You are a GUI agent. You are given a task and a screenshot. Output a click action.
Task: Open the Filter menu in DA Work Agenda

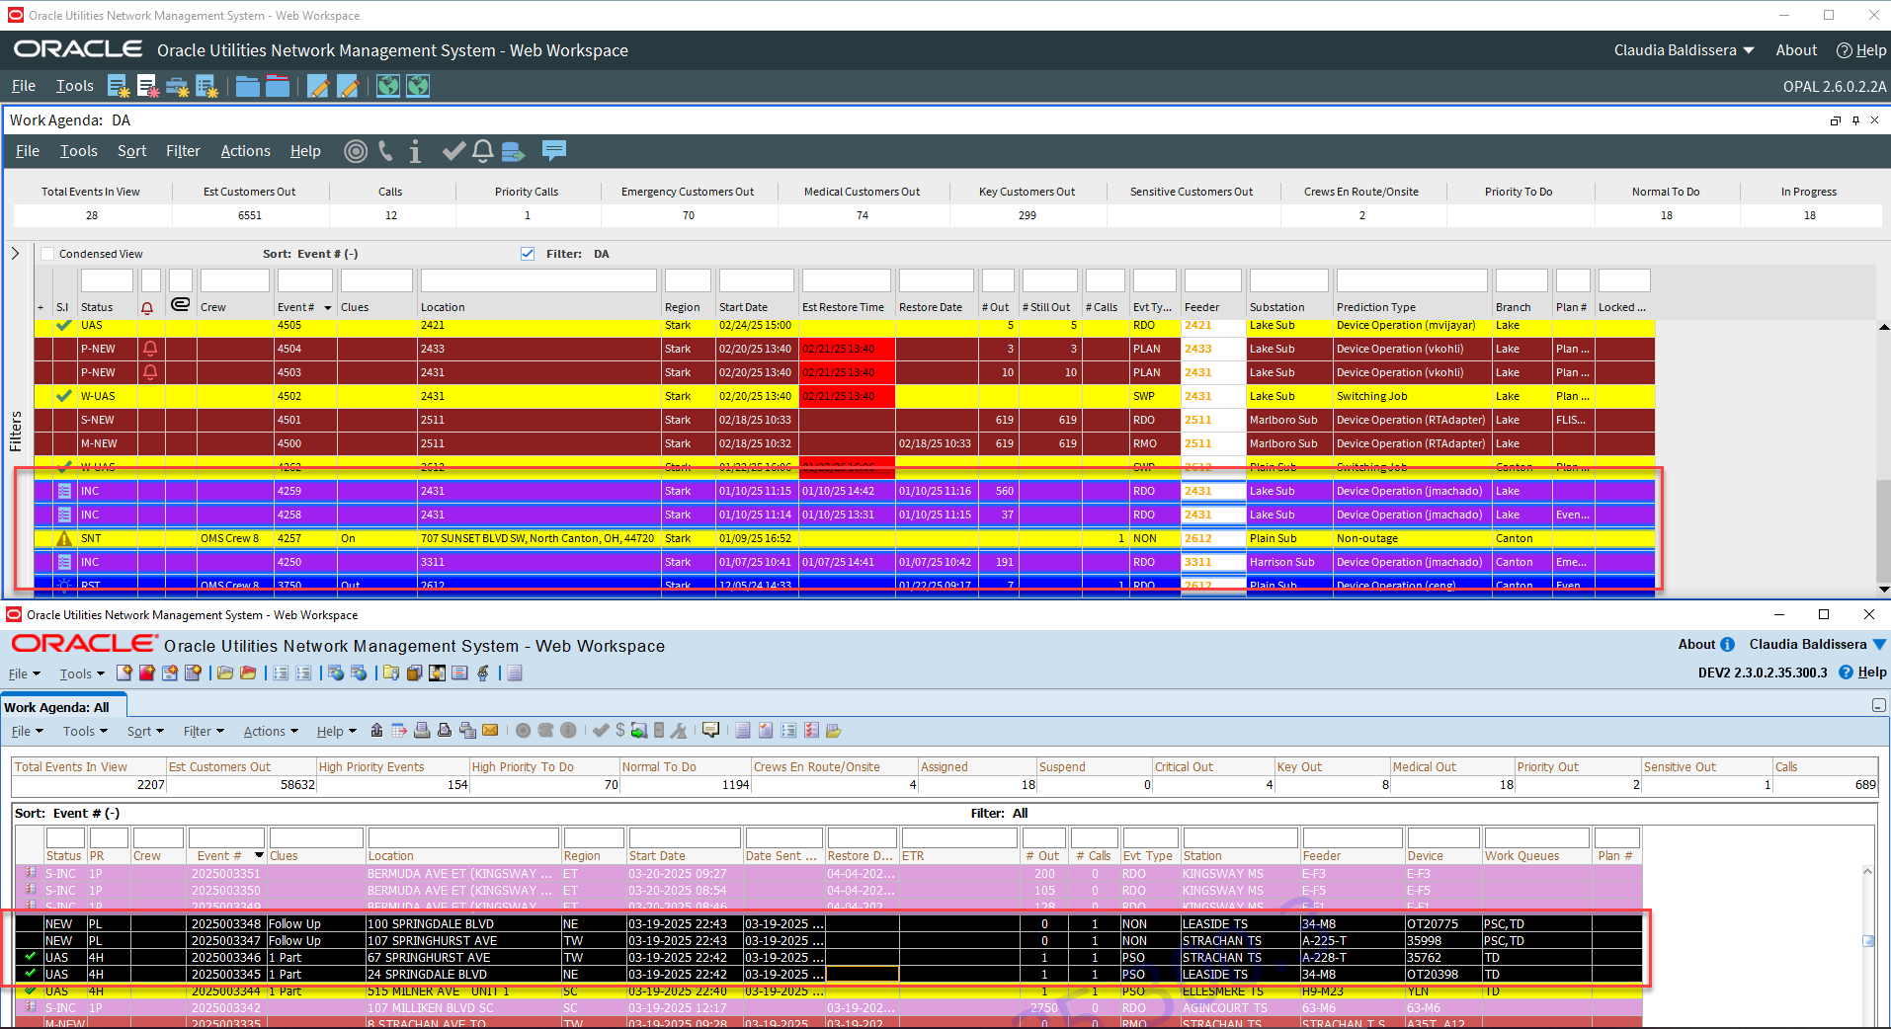point(183,151)
